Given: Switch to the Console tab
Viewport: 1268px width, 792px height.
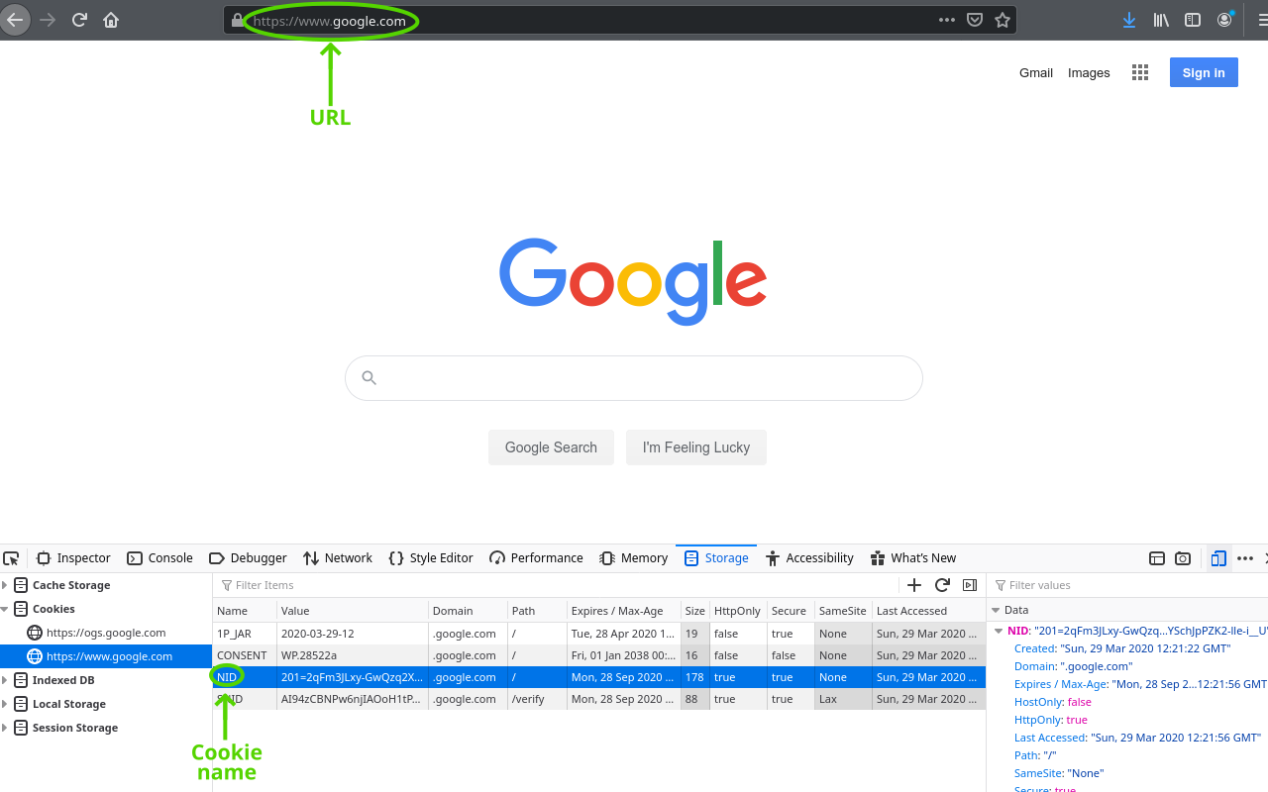Looking at the screenshot, I should pos(159,558).
